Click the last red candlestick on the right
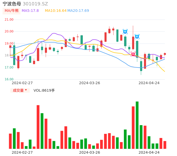177x156 pixels. (x=165, y=54)
